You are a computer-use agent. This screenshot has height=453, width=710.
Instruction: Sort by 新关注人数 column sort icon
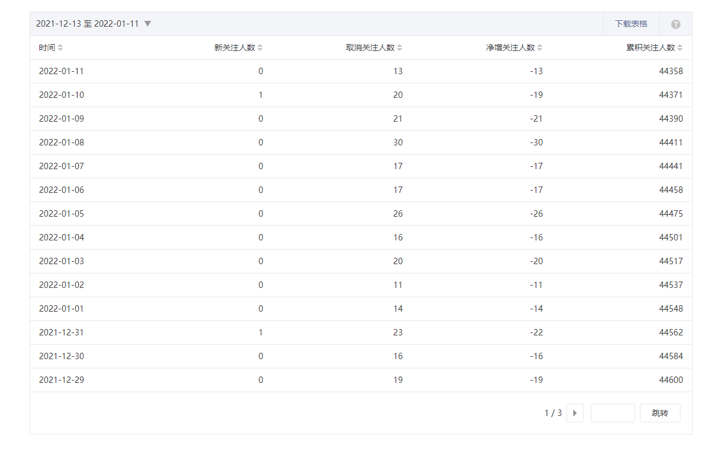[260, 48]
